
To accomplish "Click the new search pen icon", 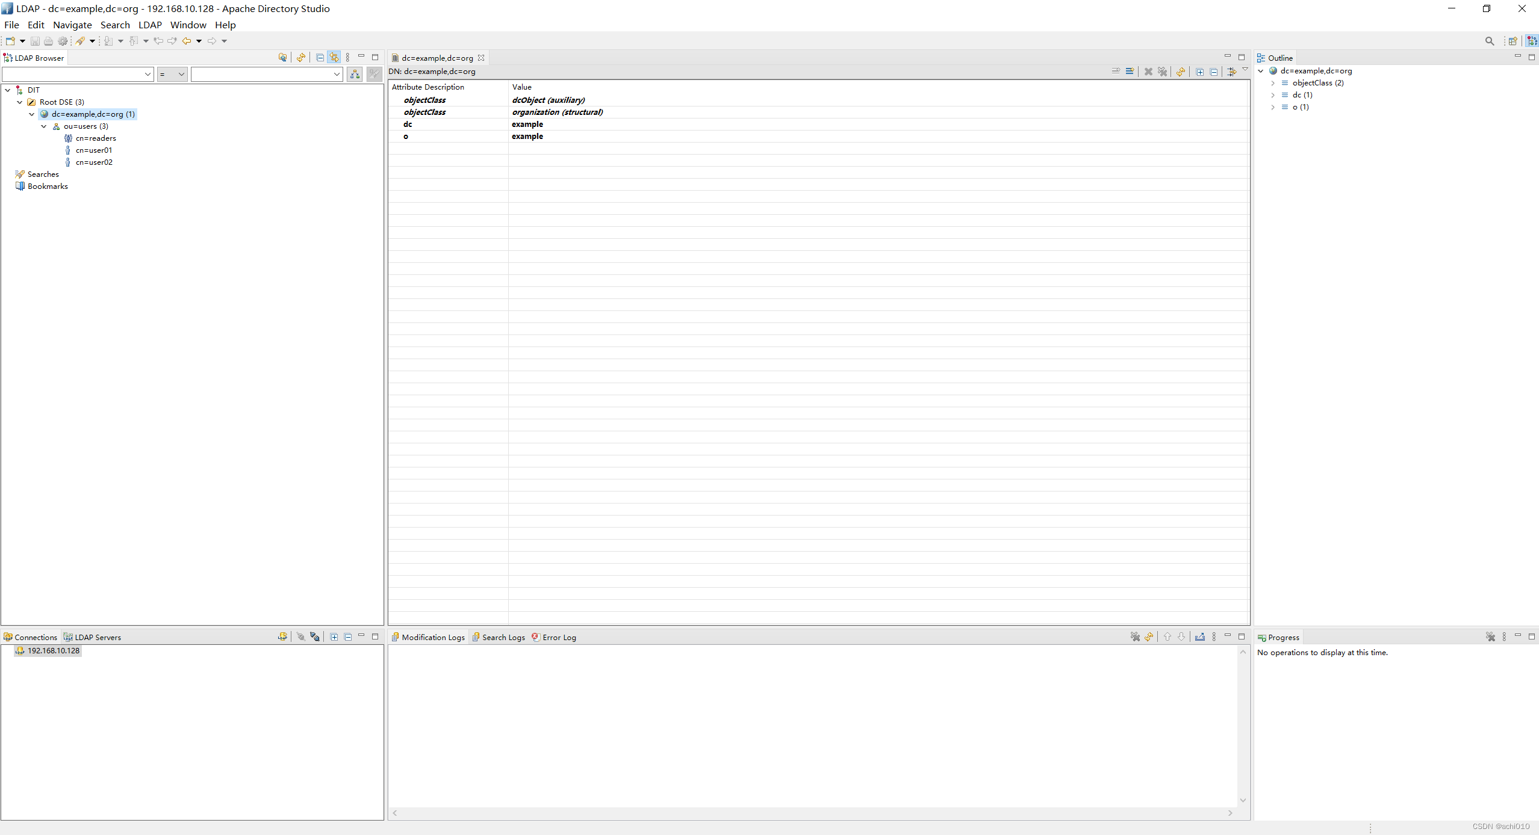I will pyautogui.click(x=80, y=41).
